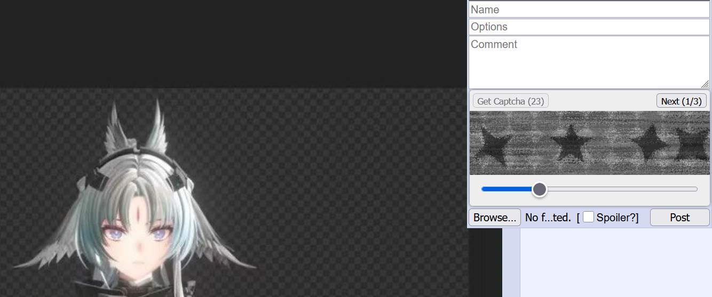
Task: Toggle the Spoiler? checkbox
Action: pos(589,217)
